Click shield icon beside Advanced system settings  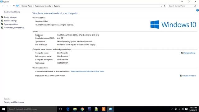(x=2, y=28)
